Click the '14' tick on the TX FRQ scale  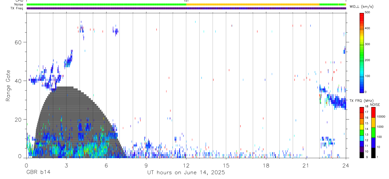[x=367, y=129]
